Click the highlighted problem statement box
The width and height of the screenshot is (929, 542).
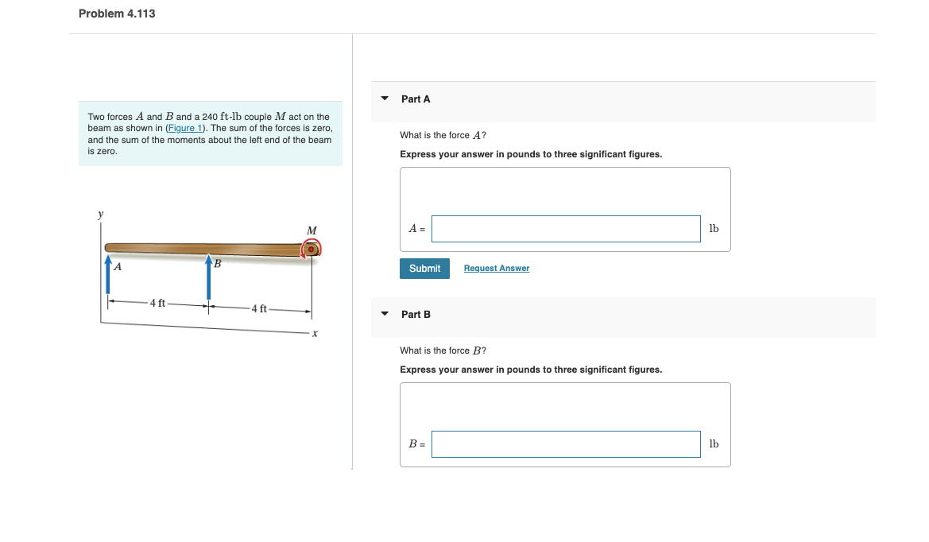pyautogui.click(x=211, y=134)
